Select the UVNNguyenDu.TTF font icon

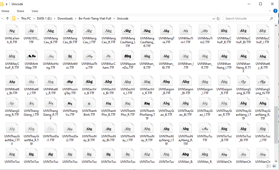tap(128, 56)
